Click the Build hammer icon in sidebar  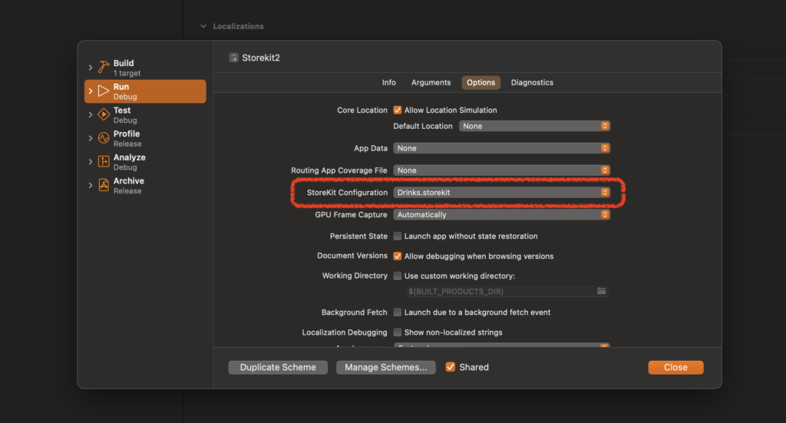[104, 68]
